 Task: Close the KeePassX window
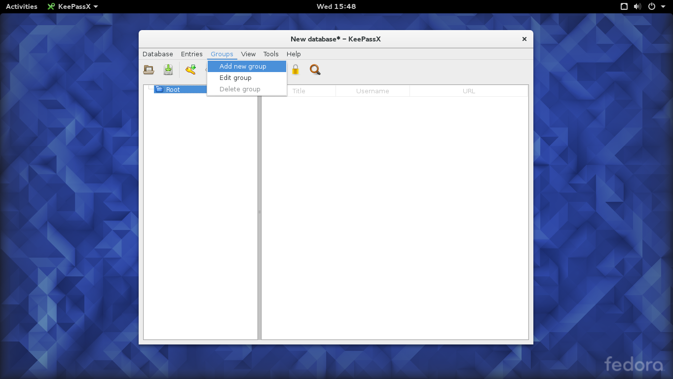(524, 39)
